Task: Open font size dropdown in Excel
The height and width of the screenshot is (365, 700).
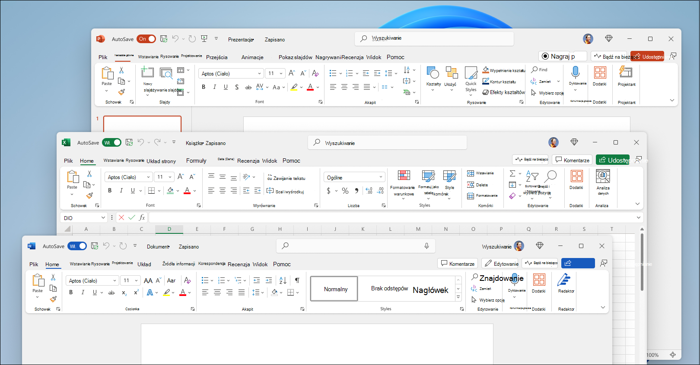Action: tap(170, 177)
